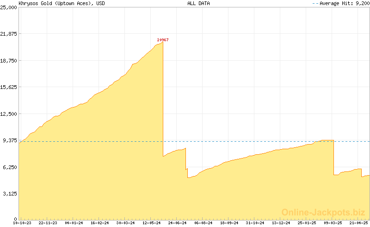Select the 9,375 y-axis value
Image resolution: width=370 pixels, height=227 pixels.
(10, 140)
